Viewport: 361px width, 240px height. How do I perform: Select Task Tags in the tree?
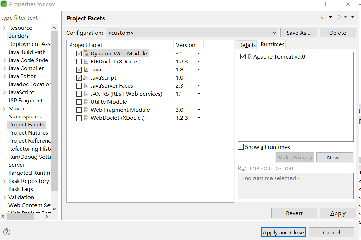coord(21,189)
